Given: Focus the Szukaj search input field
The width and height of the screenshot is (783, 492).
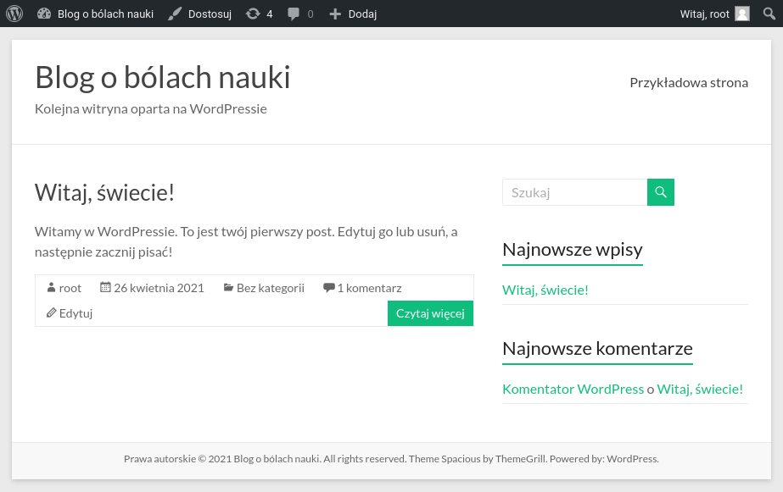Looking at the screenshot, I should pos(575,192).
